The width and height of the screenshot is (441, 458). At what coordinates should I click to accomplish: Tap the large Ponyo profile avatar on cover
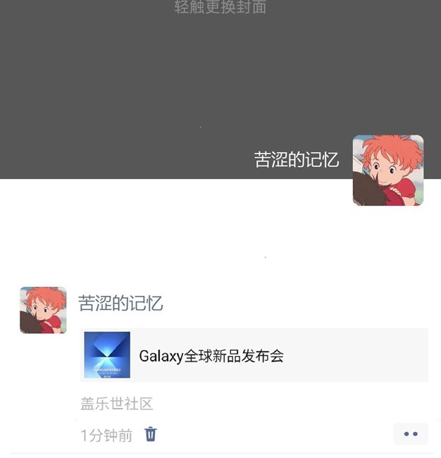pyautogui.click(x=388, y=171)
